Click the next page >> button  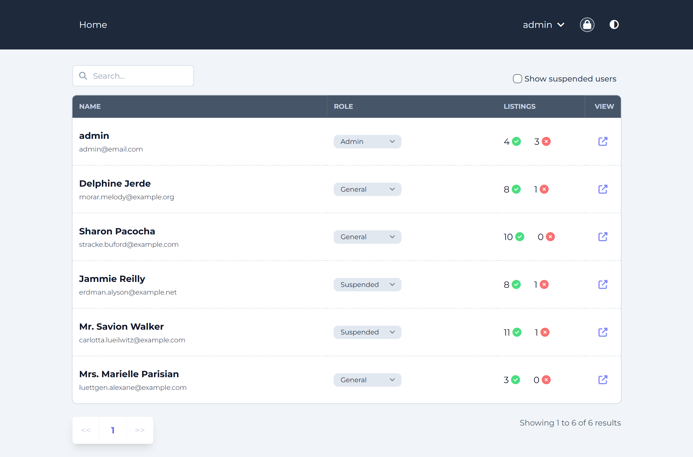click(140, 430)
